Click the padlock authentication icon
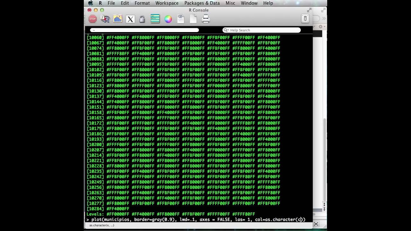The image size is (411, 231). (x=142, y=19)
